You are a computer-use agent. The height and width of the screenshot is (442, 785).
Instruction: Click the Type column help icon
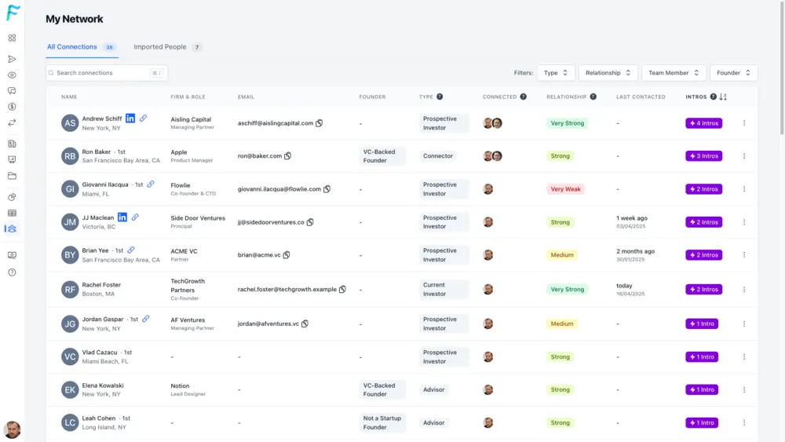coord(440,97)
